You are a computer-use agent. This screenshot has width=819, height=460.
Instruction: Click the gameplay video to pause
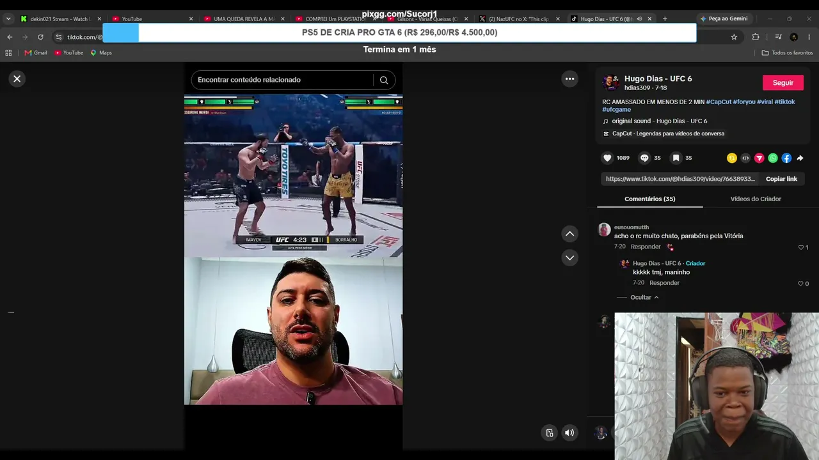[x=293, y=176]
